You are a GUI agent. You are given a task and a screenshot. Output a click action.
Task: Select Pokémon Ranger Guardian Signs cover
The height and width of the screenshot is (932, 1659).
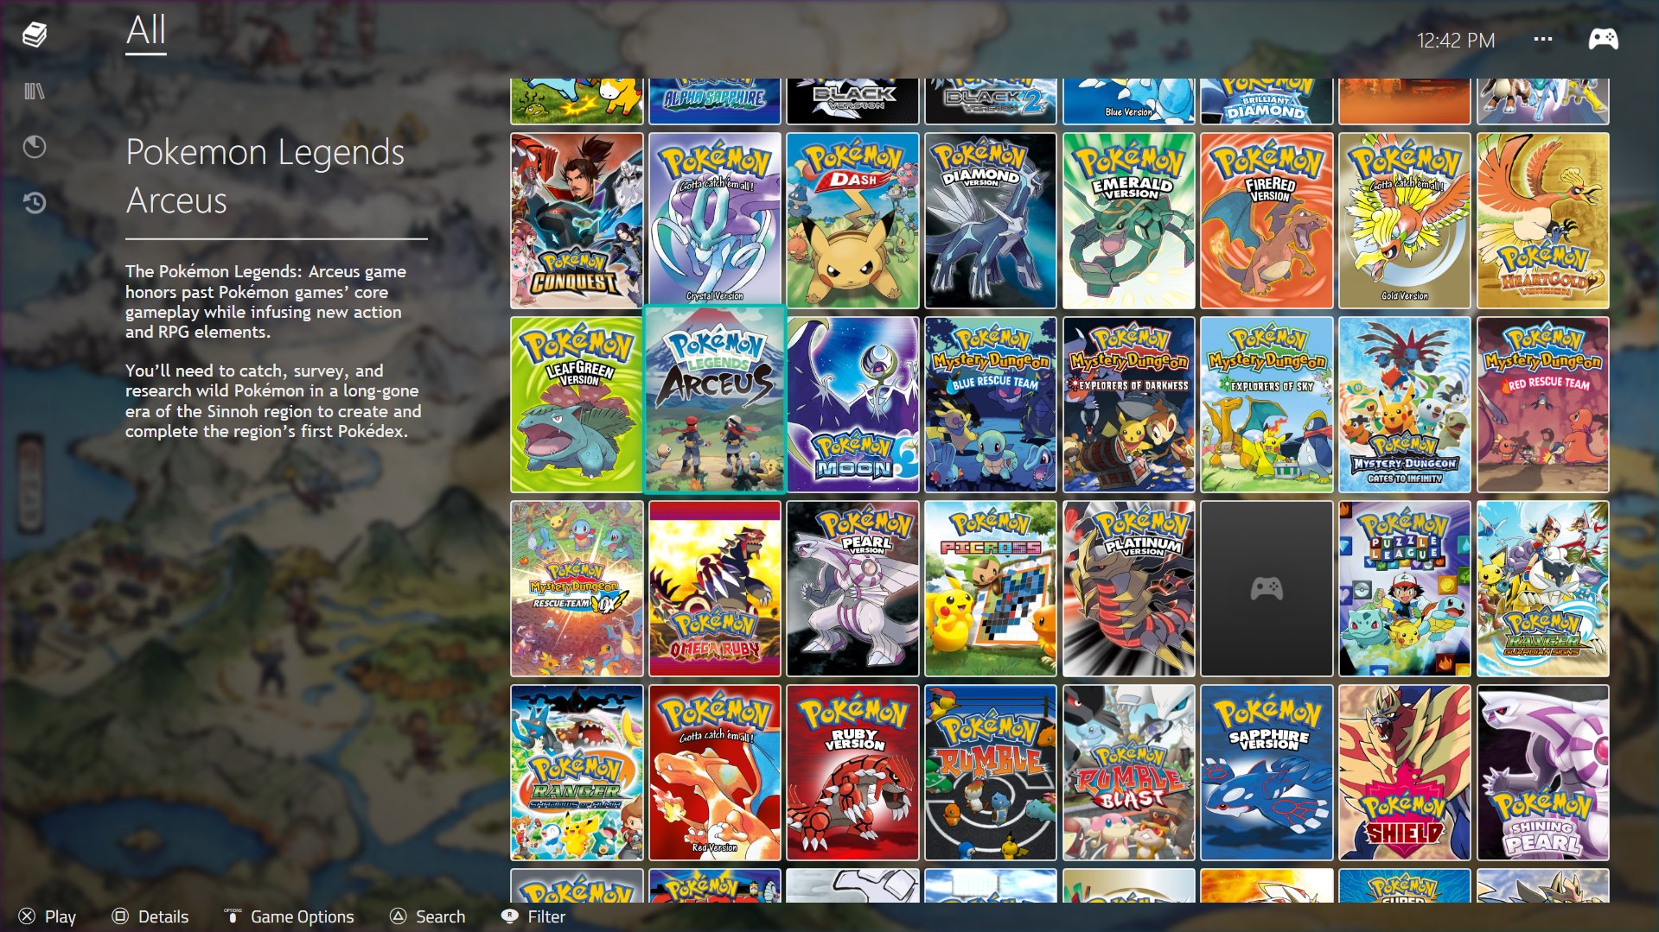pyautogui.click(x=1543, y=588)
